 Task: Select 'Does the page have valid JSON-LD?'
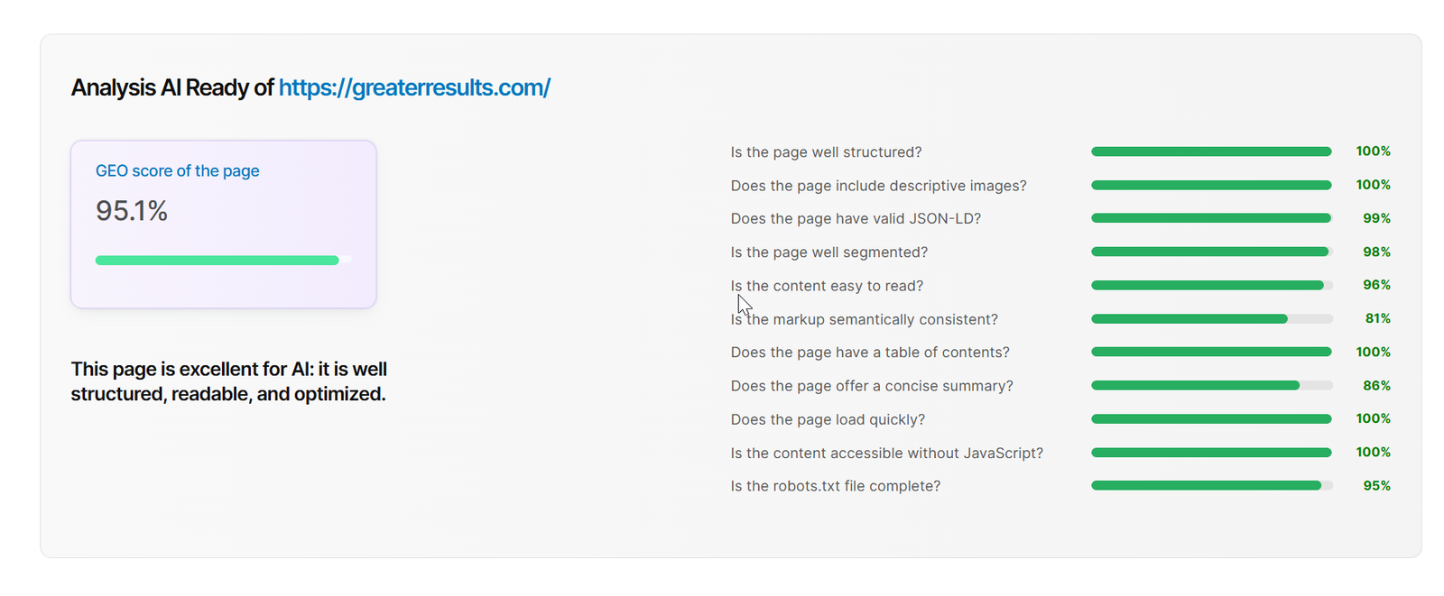856,219
